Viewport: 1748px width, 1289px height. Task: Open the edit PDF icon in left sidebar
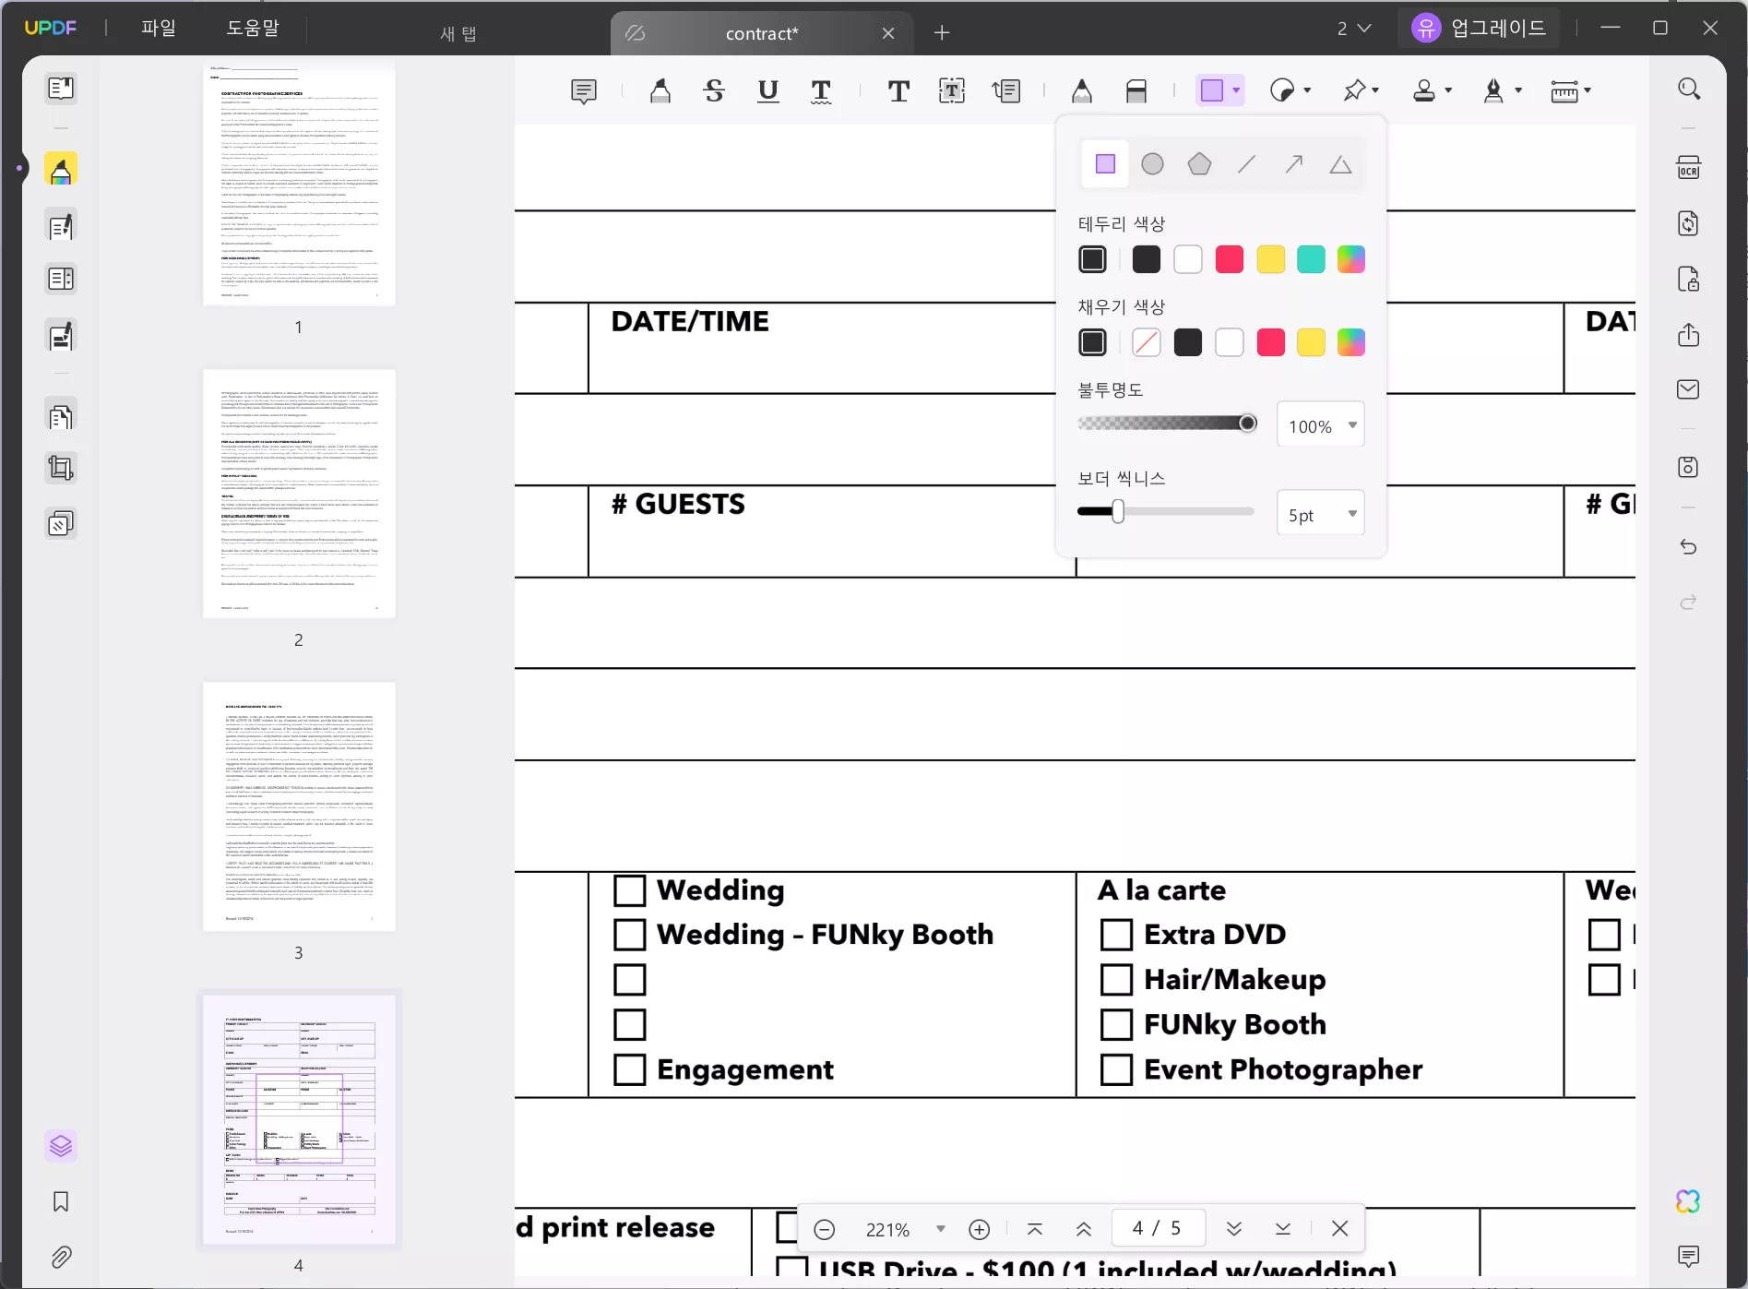tap(61, 226)
